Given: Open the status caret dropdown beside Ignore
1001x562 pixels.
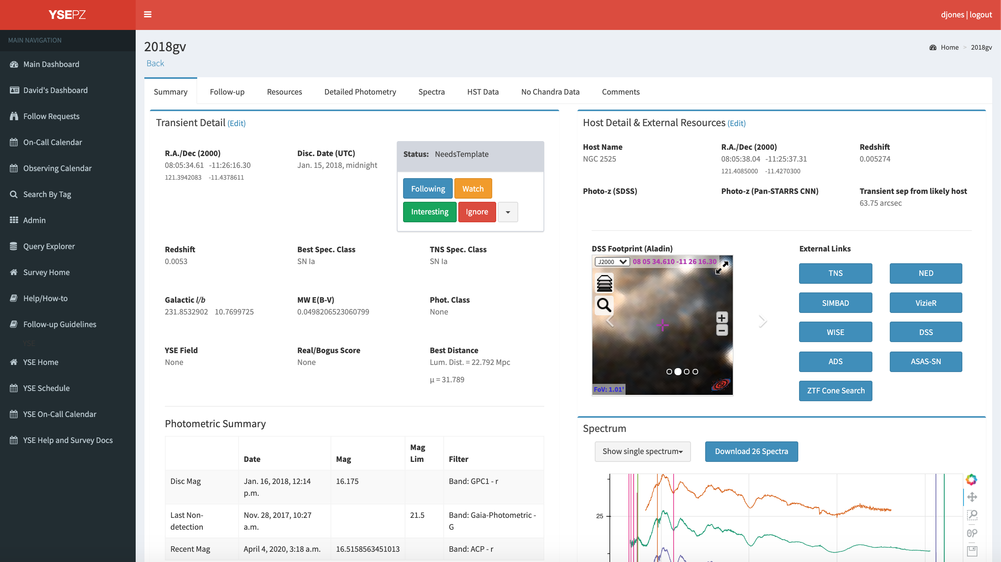Looking at the screenshot, I should tap(508, 212).
